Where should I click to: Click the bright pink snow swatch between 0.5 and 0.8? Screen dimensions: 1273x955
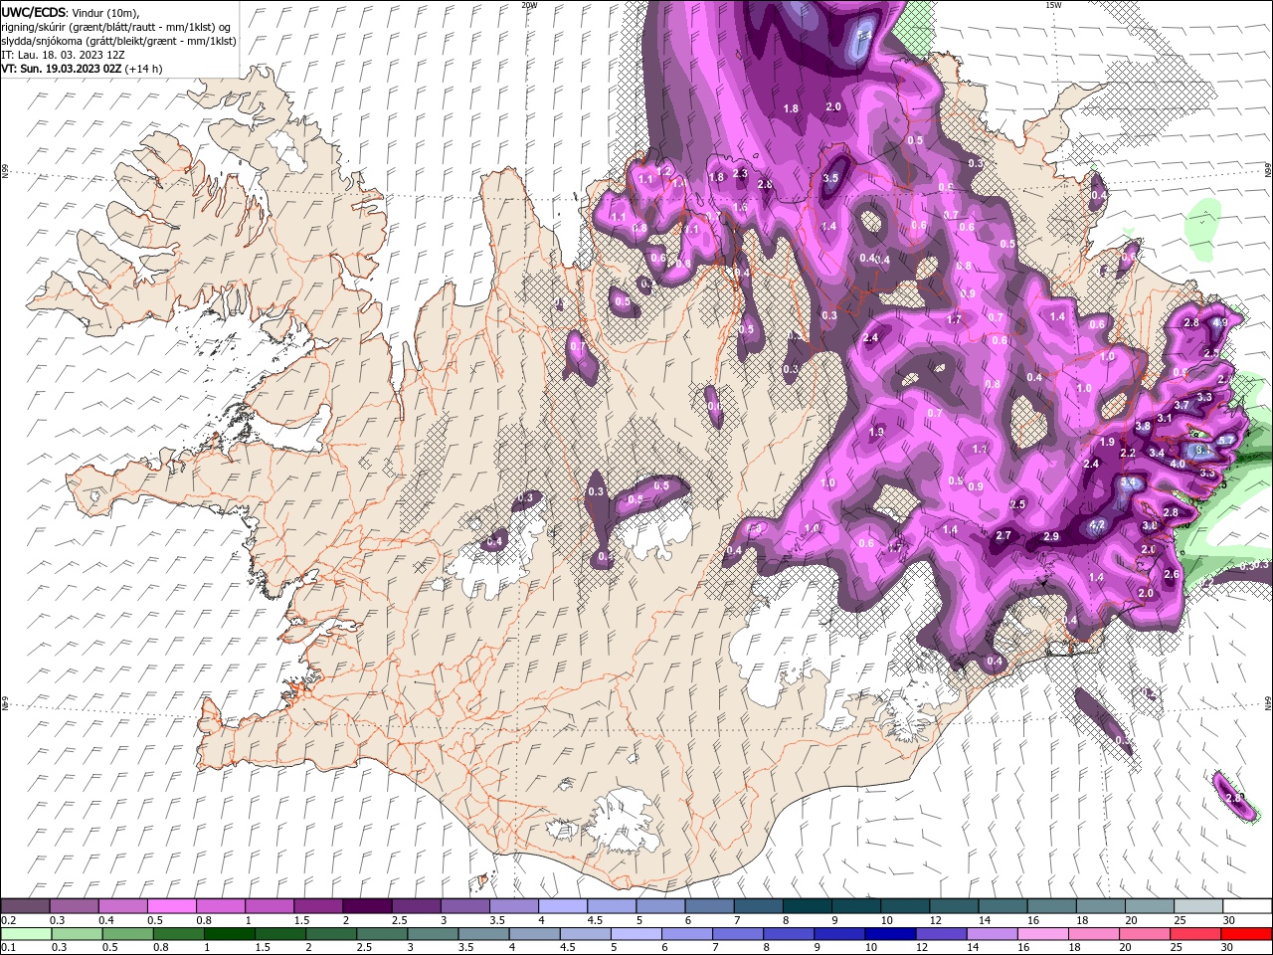pos(172,906)
